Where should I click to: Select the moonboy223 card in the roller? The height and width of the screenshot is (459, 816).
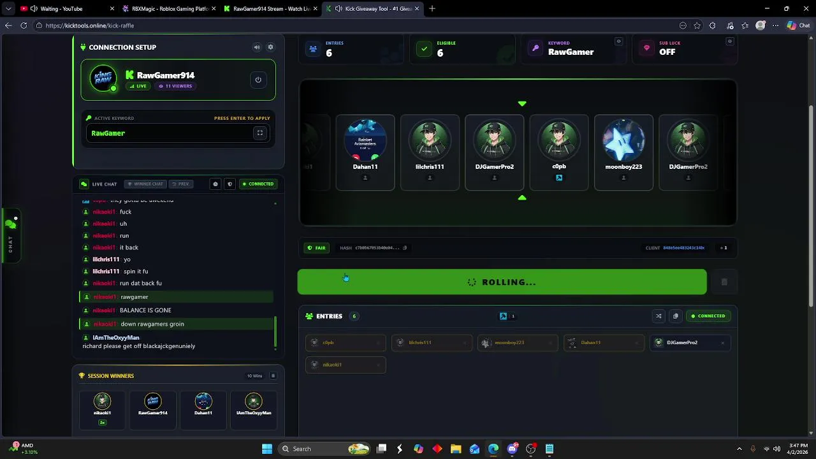click(623, 152)
